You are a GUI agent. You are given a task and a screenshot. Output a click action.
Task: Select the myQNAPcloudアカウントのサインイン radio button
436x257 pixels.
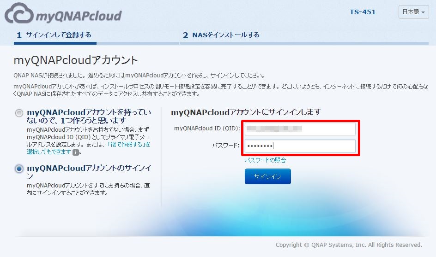19,169
